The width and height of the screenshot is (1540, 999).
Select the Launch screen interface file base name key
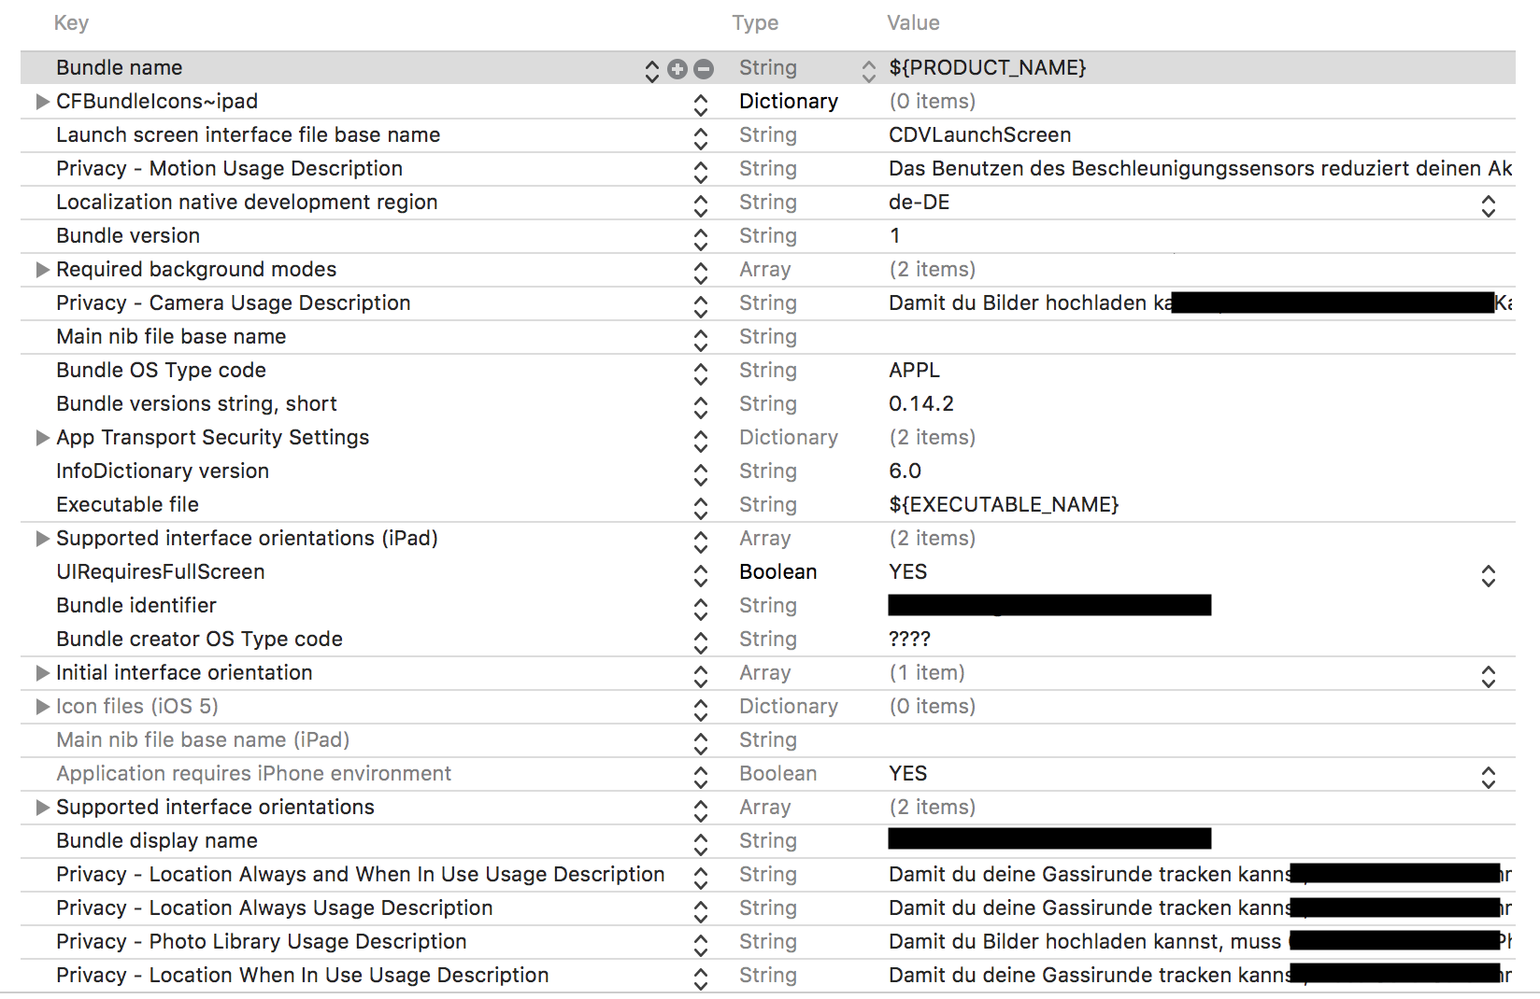[249, 134]
